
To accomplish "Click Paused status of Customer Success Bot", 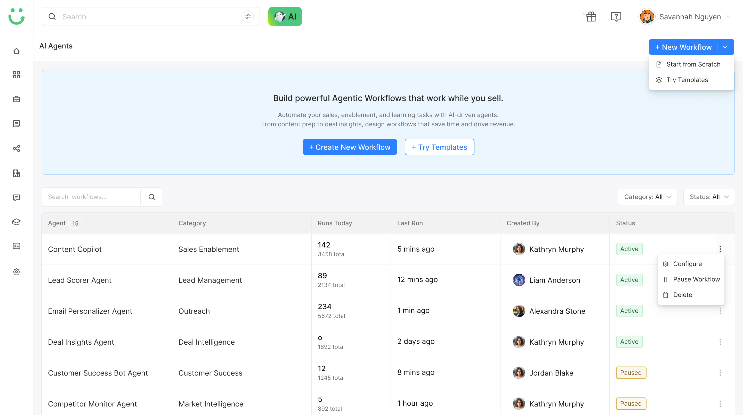I will click(631, 373).
